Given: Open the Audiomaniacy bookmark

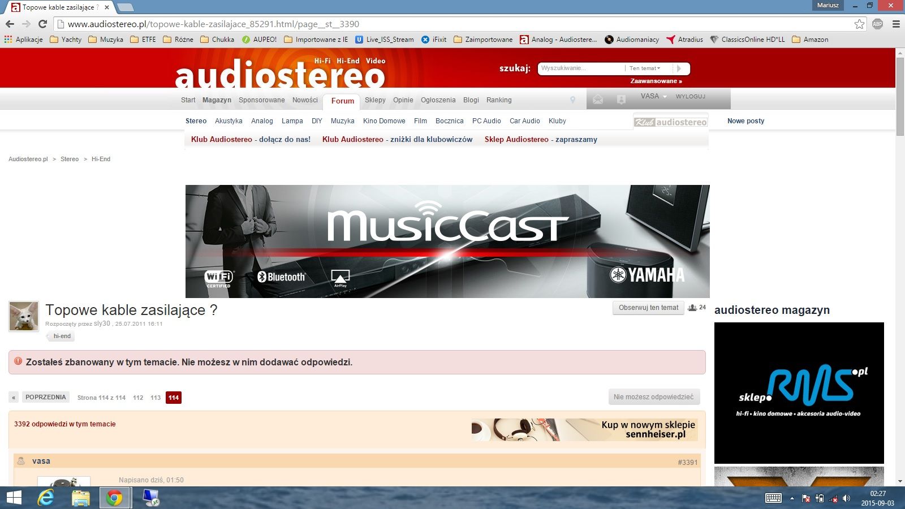Looking at the screenshot, I should click(x=632, y=40).
